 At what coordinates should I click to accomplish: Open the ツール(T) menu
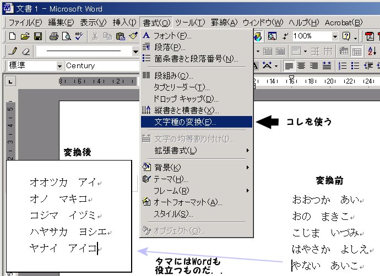click(190, 23)
